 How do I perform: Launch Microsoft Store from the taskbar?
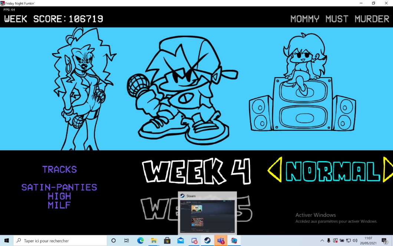(x=167, y=240)
